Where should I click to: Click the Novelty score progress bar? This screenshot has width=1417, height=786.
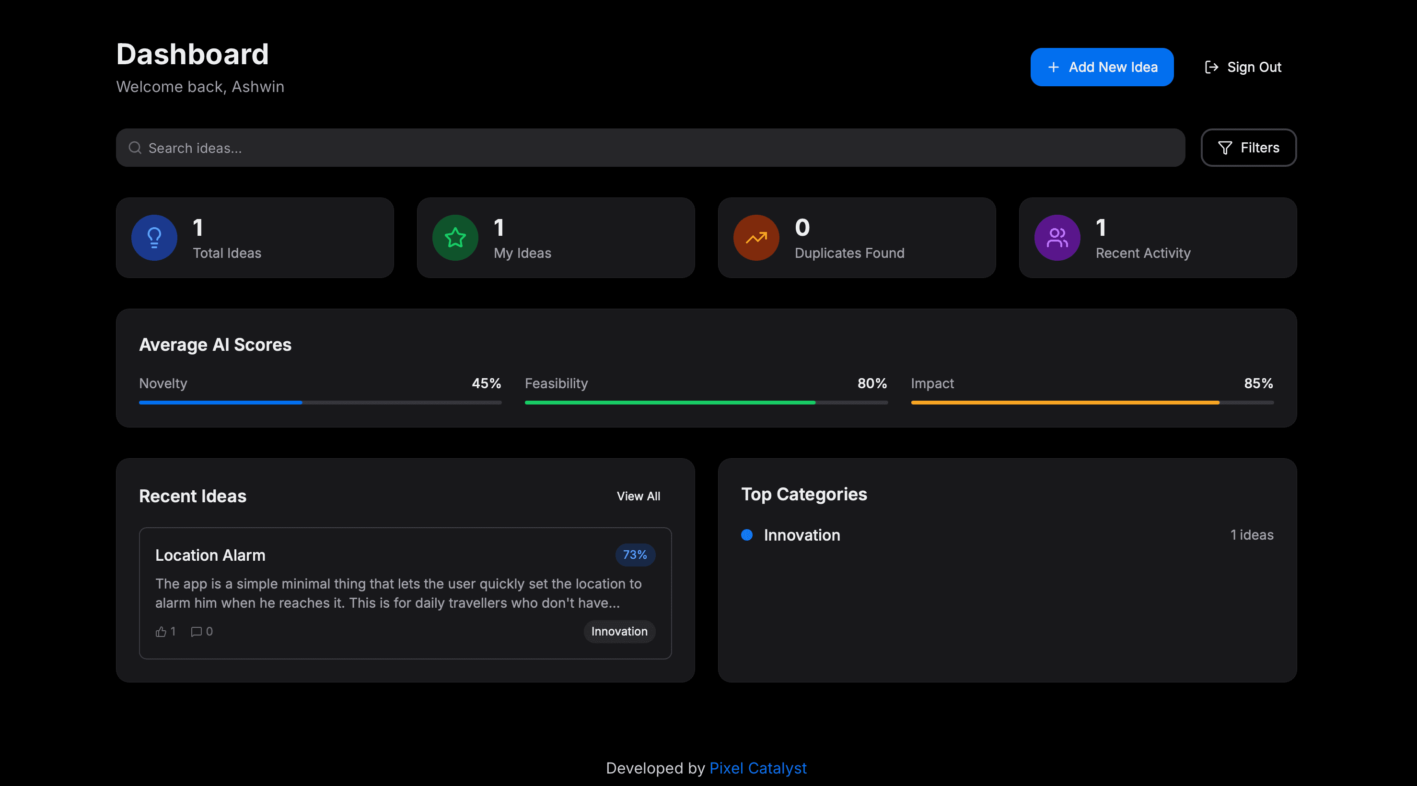[x=320, y=403]
